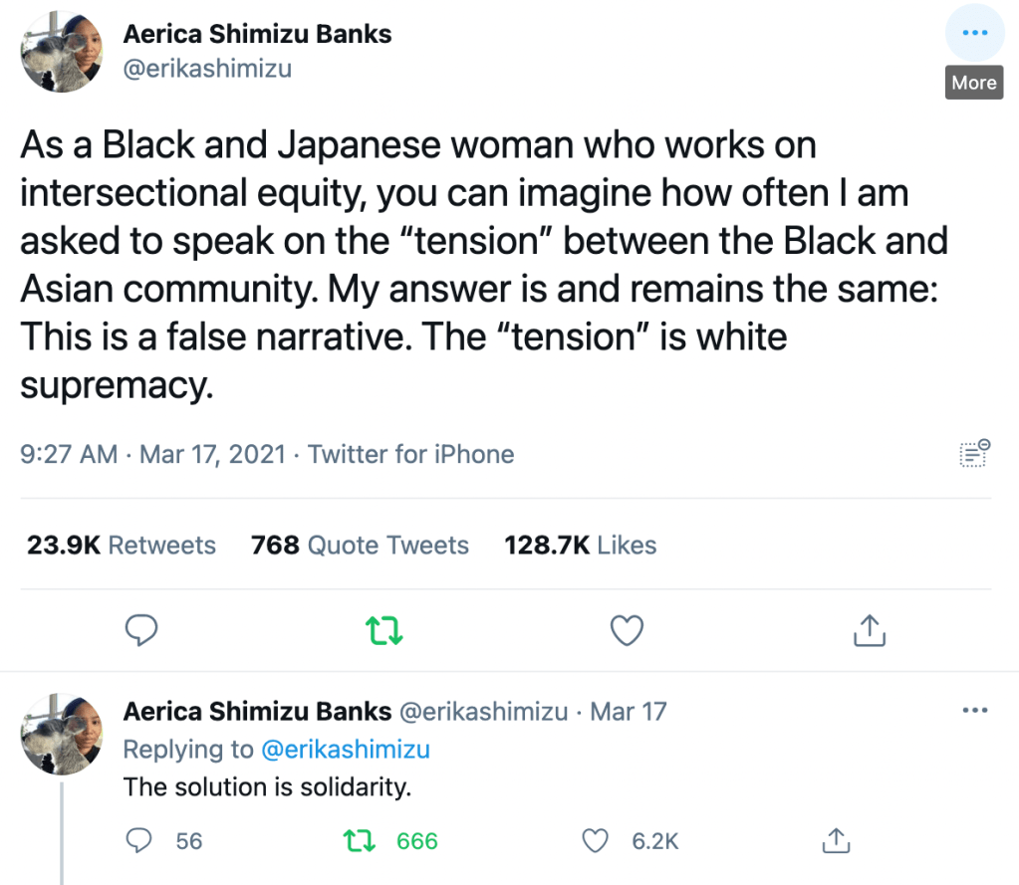The height and width of the screenshot is (885, 1019).
Task: Like the reply tweet with 6.2K likes
Action: click(x=595, y=841)
